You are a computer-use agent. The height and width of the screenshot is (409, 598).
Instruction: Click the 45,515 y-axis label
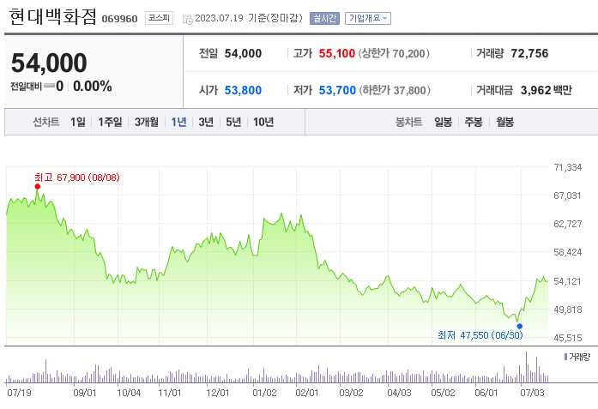(568, 338)
